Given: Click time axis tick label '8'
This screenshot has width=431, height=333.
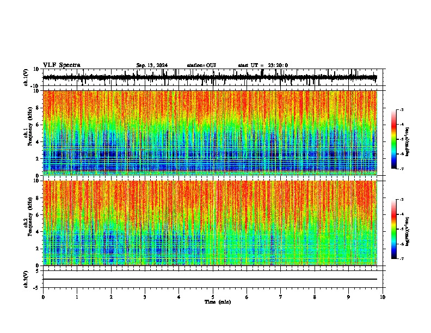Looking at the screenshot, I should 315,297.
